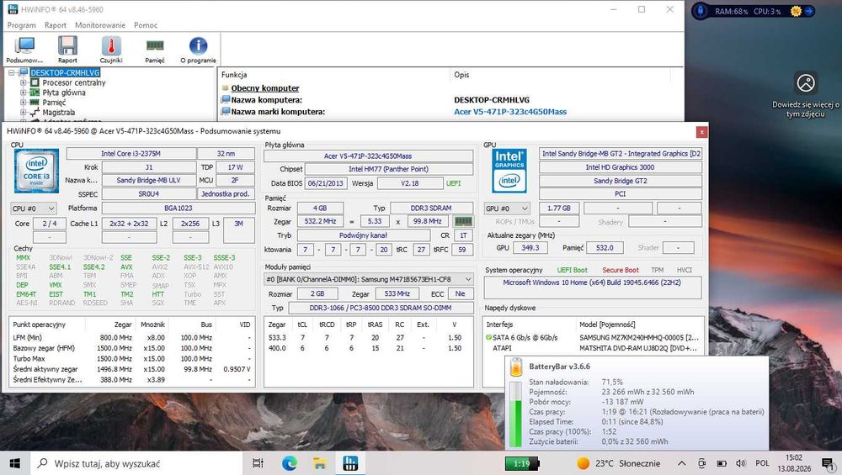Click the Turbo Max row
This screenshot has width=842, height=475.
point(132,359)
